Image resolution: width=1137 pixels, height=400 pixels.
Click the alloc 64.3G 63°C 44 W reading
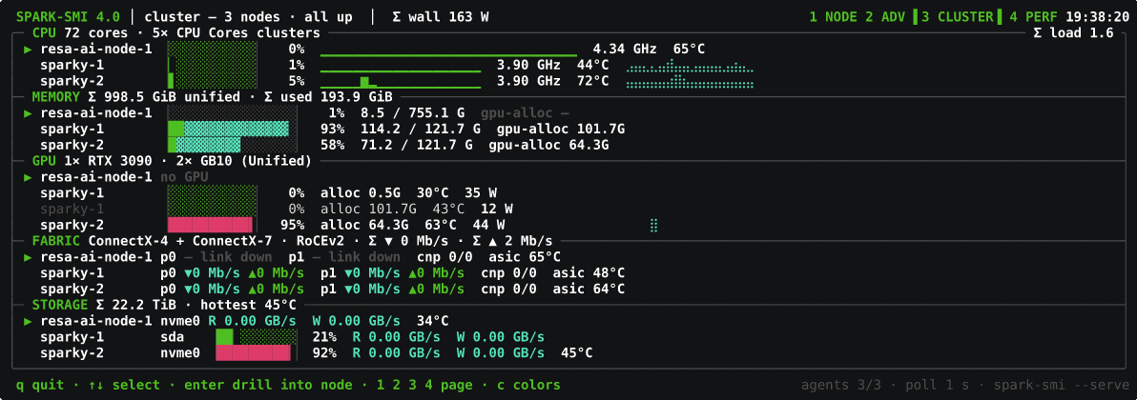click(x=412, y=226)
